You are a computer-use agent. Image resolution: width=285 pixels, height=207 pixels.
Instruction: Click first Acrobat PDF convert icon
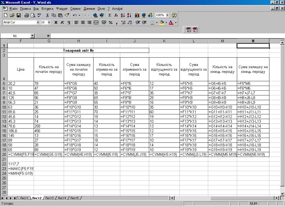[189, 30]
